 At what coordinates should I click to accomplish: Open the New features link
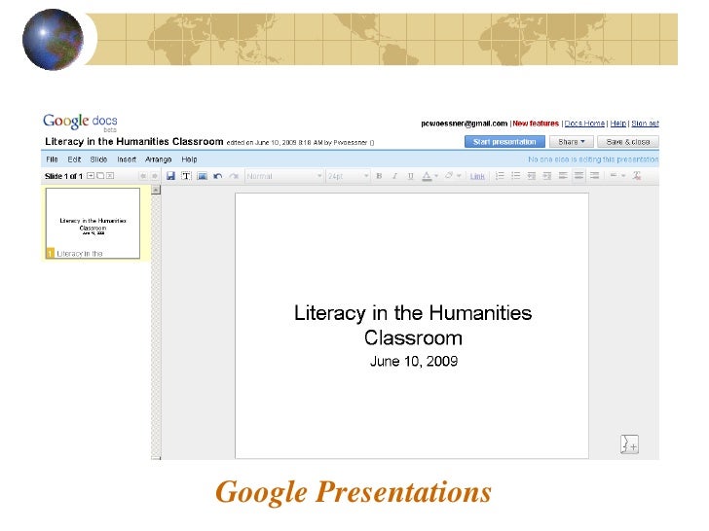[536, 124]
